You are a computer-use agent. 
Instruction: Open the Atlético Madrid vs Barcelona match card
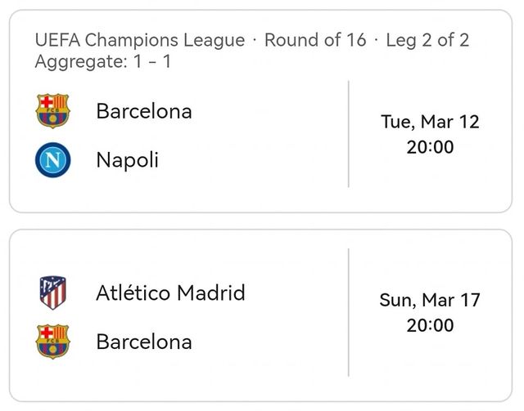click(260, 315)
